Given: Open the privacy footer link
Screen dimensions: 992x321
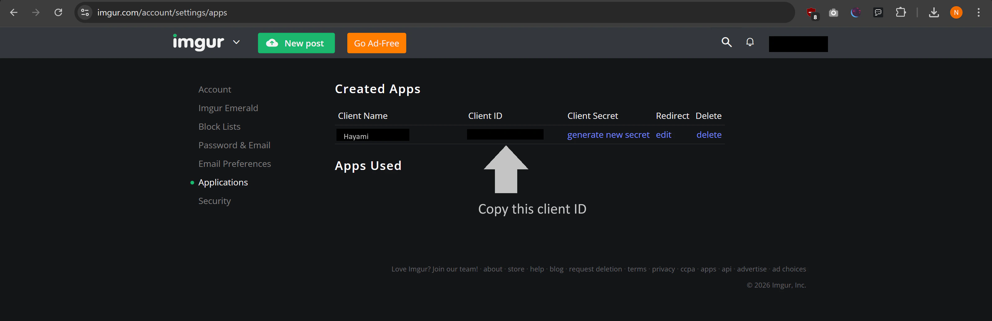Looking at the screenshot, I should click(x=663, y=269).
